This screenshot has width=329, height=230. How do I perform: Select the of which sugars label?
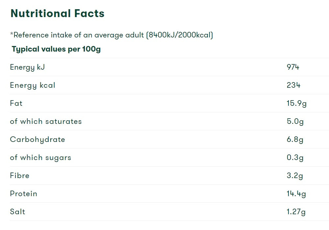pyautogui.click(x=40, y=158)
